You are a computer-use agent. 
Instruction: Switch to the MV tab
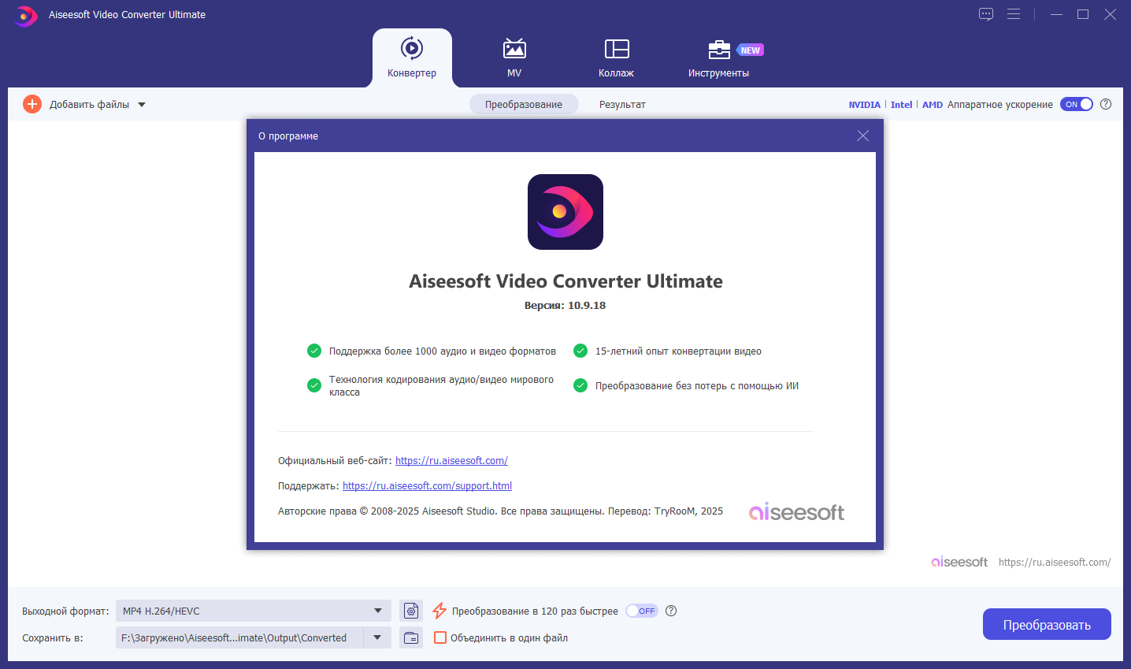tap(514, 58)
